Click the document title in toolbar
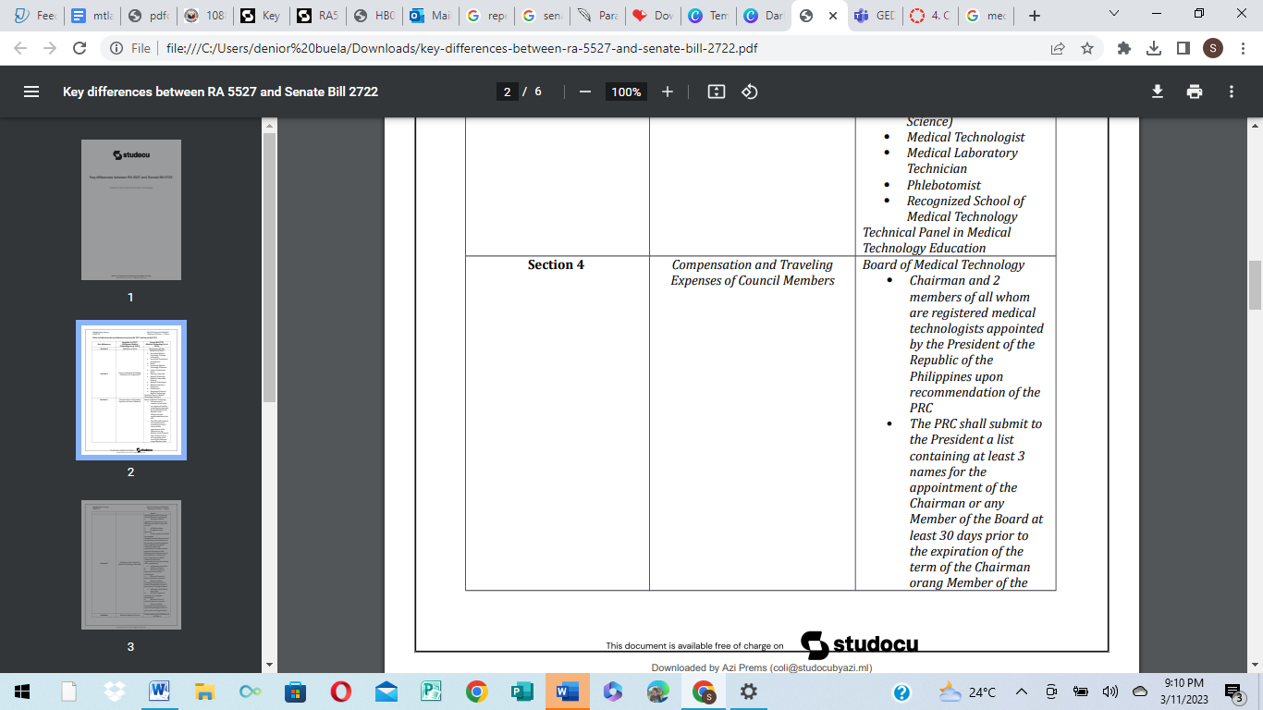This screenshot has height=710, width=1263. [x=220, y=92]
